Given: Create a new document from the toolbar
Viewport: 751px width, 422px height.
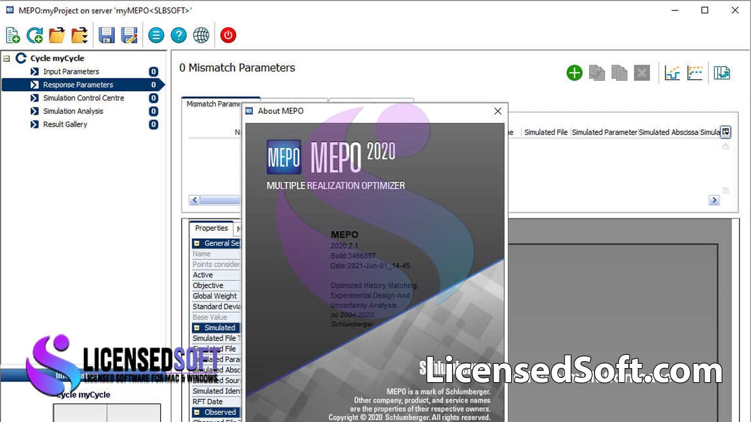Looking at the screenshot, I should click(13, 35).
